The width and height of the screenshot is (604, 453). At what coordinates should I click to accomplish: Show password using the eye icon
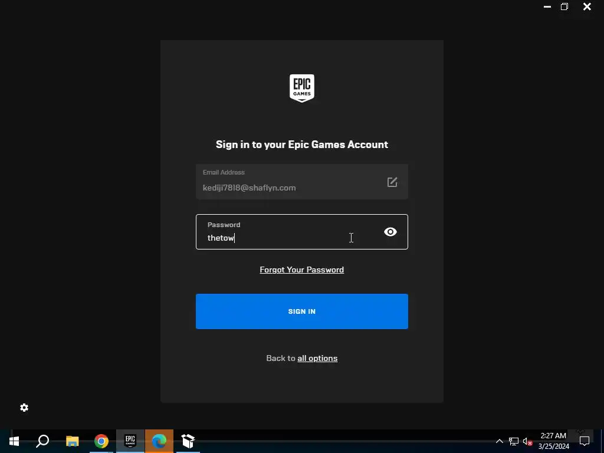[x=390, y=232]
